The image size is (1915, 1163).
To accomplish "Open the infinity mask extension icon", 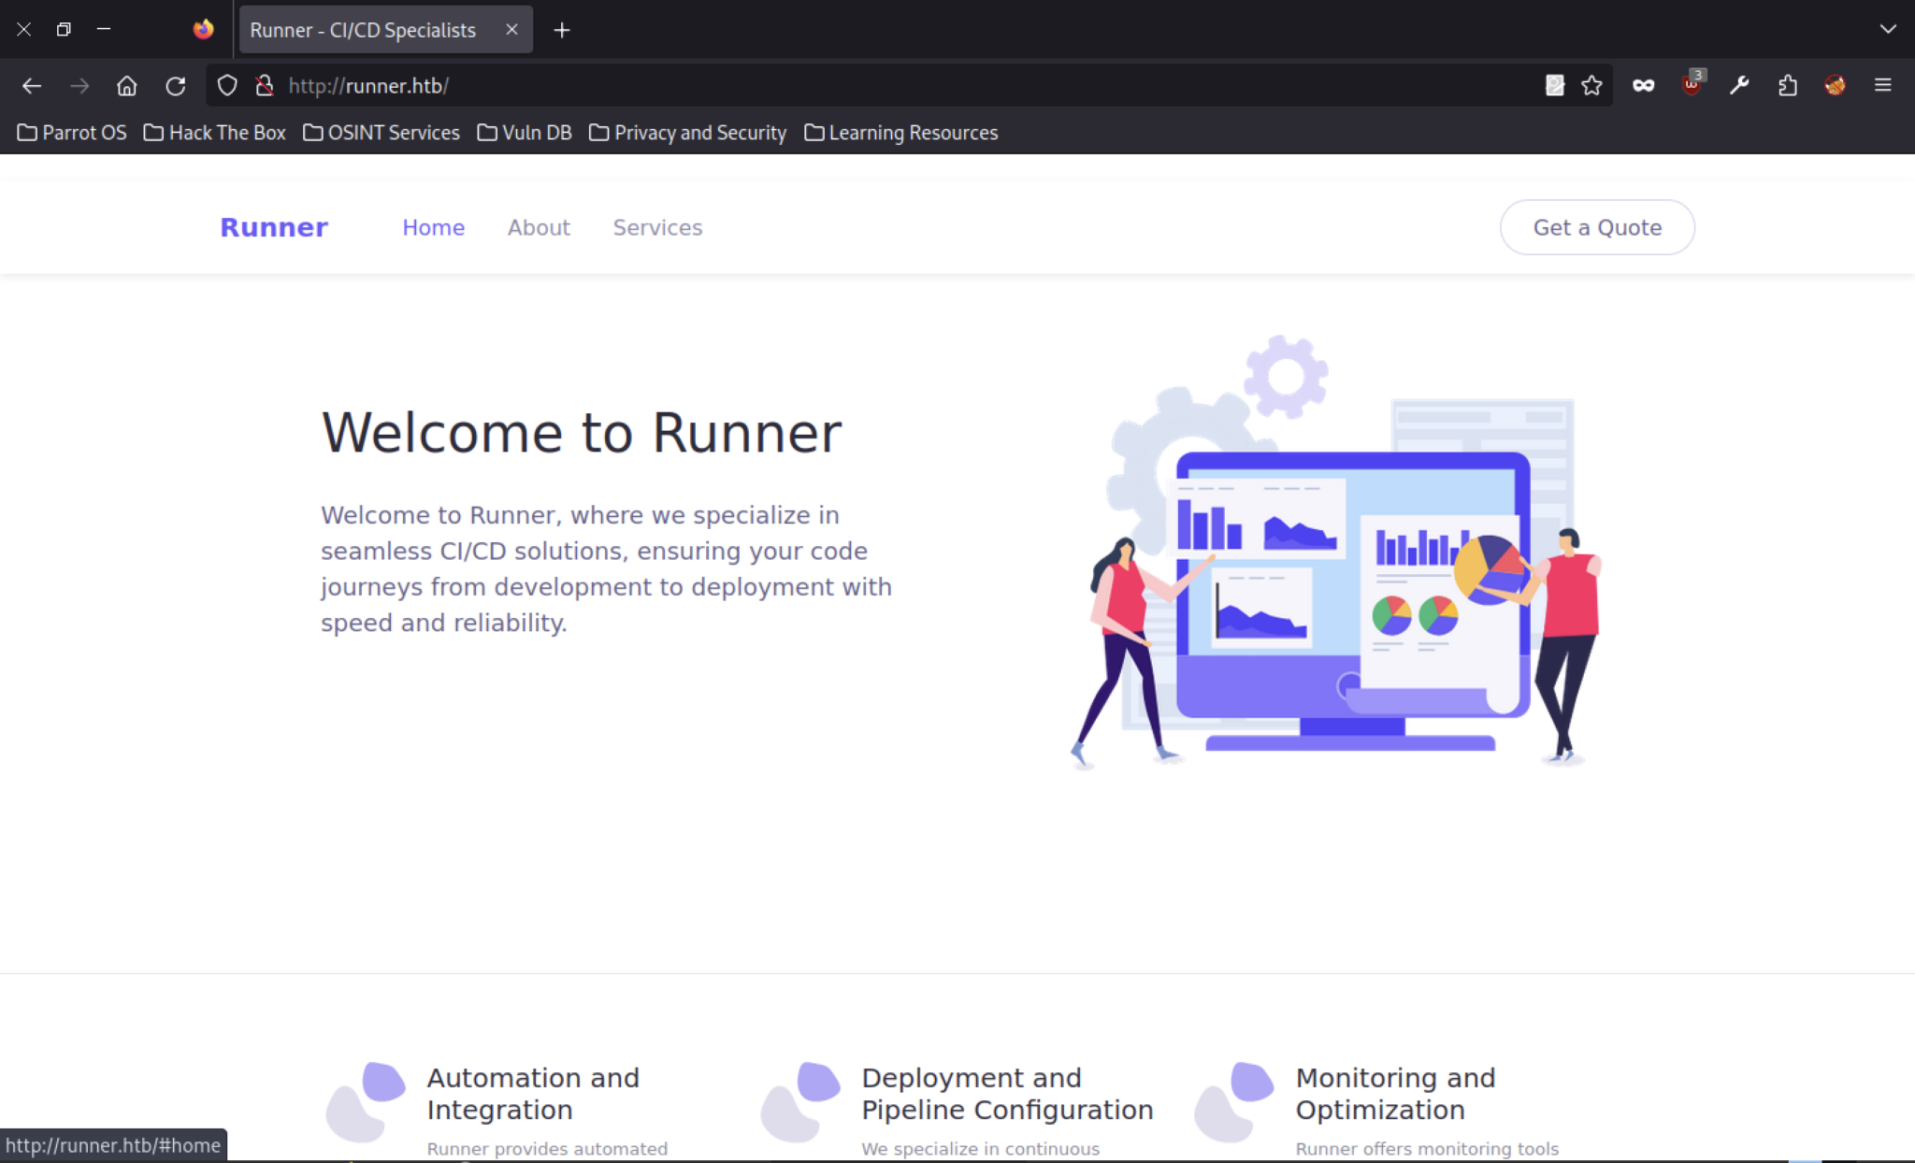I will click(x=1643, y=86).
